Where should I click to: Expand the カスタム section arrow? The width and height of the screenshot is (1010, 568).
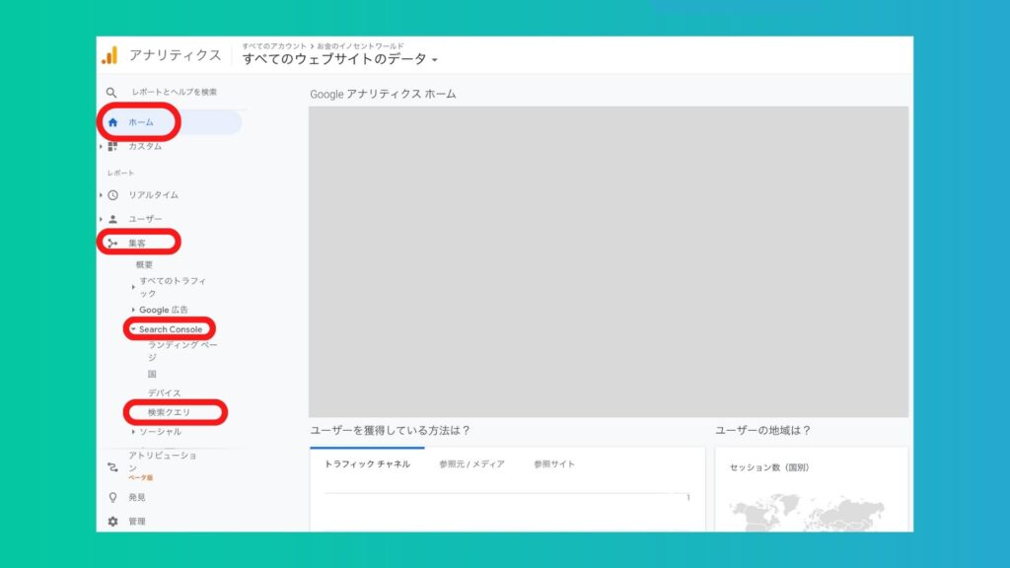(102, 146)
